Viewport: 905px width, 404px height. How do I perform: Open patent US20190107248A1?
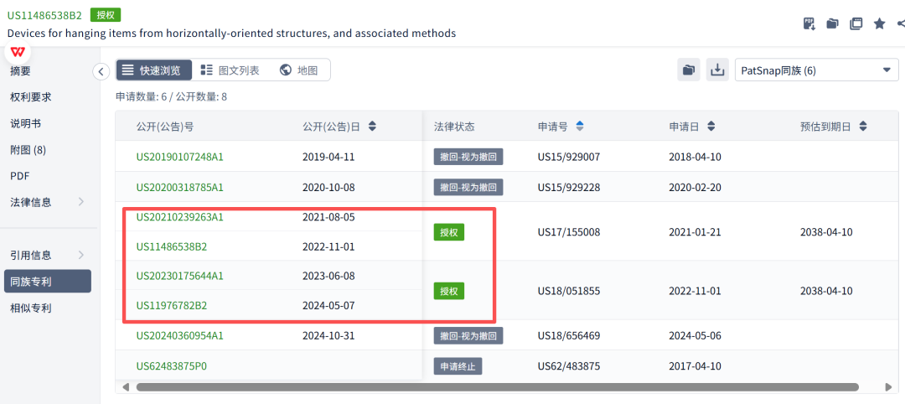(179, 157)
